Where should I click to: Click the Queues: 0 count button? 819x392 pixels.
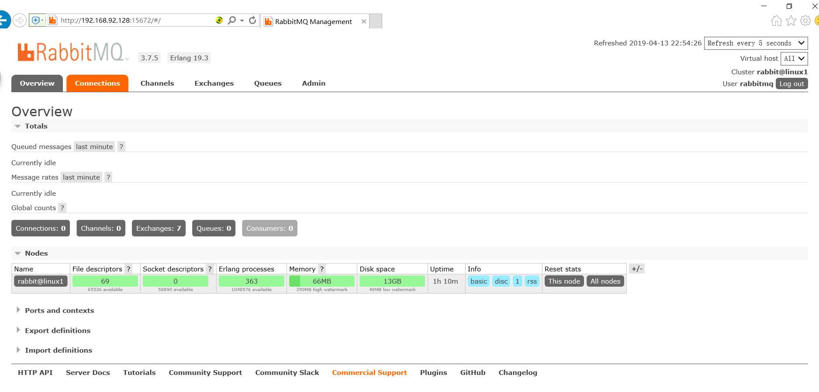pyautogui.click(x=214, y=228)
